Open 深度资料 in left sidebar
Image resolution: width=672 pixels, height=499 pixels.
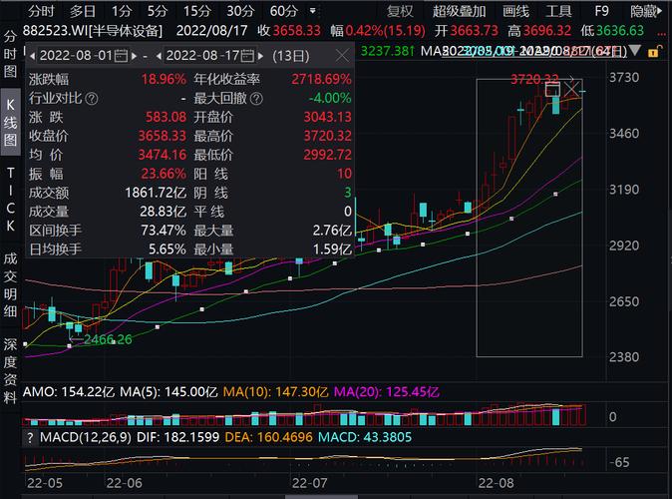click(x=10, y=370)
